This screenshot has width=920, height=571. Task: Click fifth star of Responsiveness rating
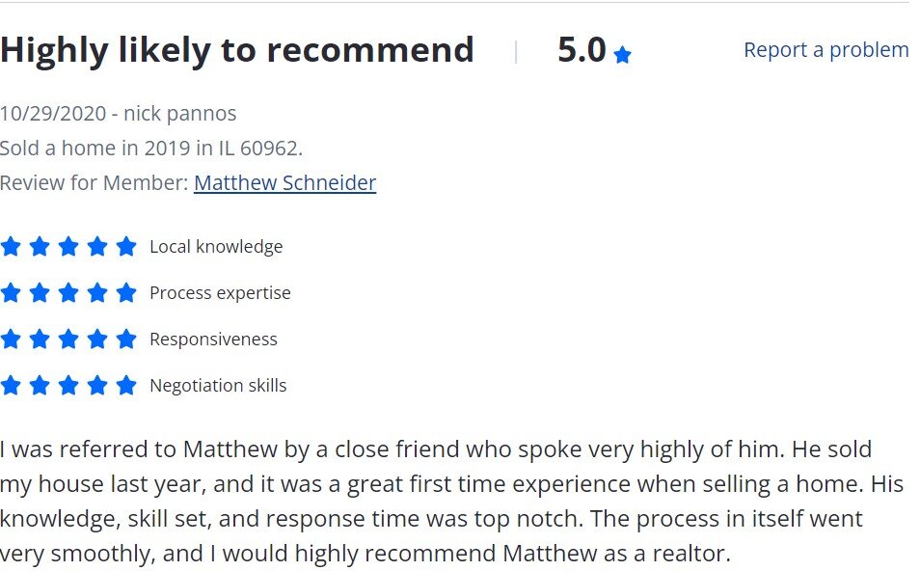coord(126,339)
